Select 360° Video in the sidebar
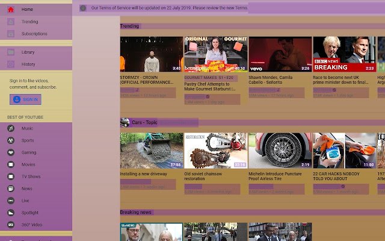Screen dimensions: 385x241 tap(36, 225)
